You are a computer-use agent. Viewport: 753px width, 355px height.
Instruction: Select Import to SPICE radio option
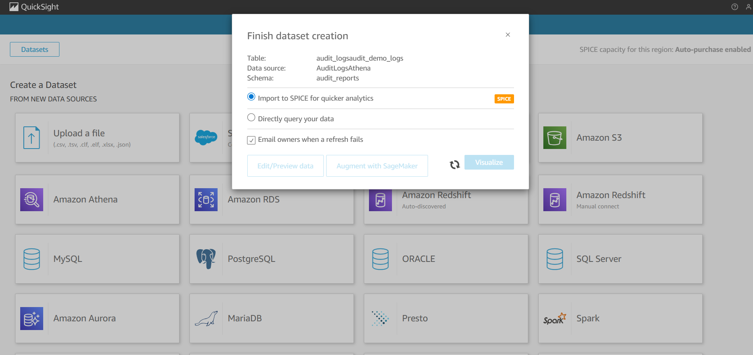(251, 97)
